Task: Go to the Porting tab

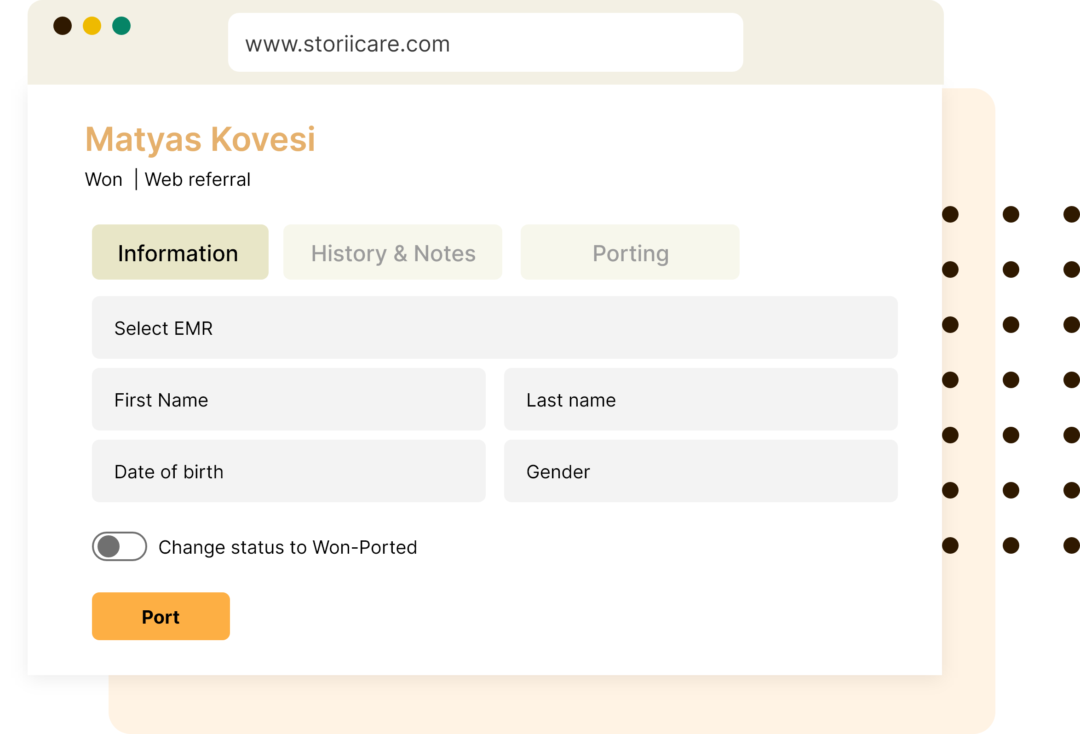Action: (x=630, y=252)
